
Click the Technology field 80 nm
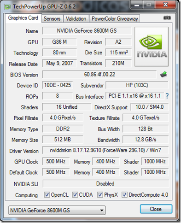[59, 53]
